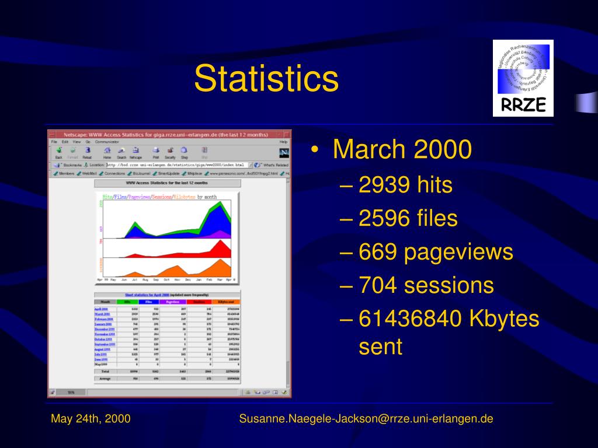
Task: Open the Short statistics for April 2000 link
Action: coord(147,295)
